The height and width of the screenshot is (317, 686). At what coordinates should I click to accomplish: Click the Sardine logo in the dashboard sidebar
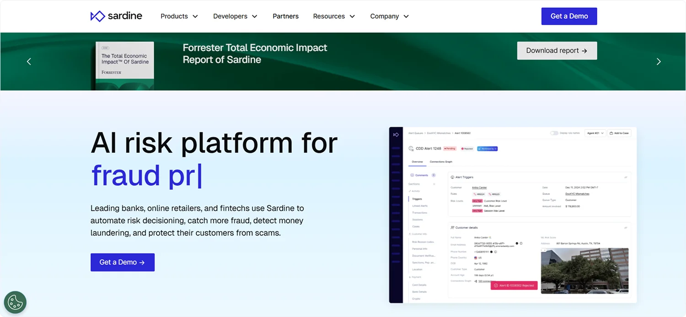(x=396, y=134)
